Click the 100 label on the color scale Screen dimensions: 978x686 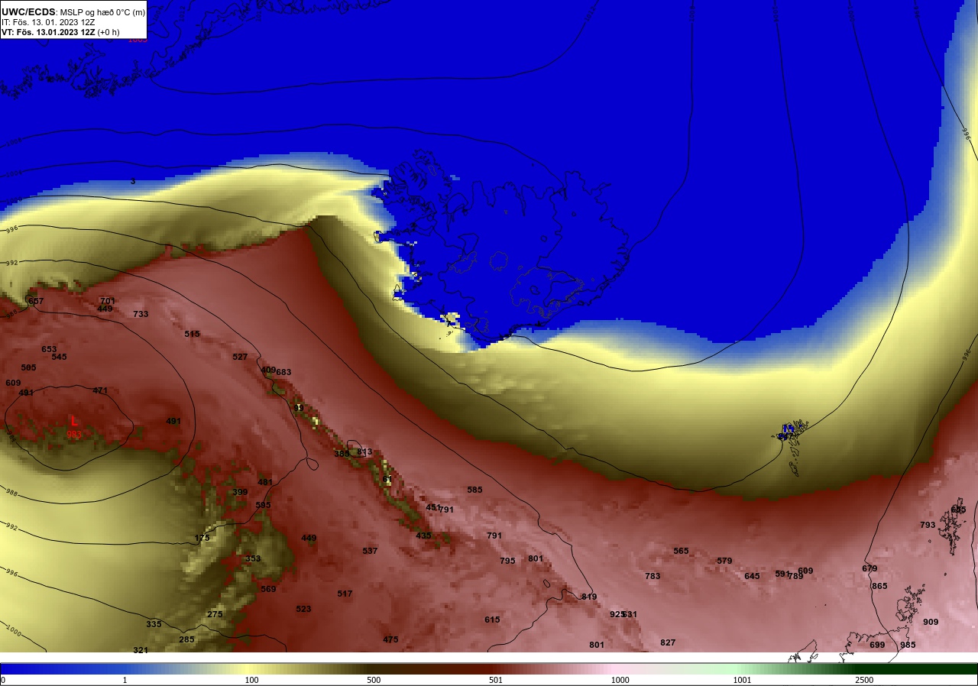pyautogui.click(x=251, y=680)
